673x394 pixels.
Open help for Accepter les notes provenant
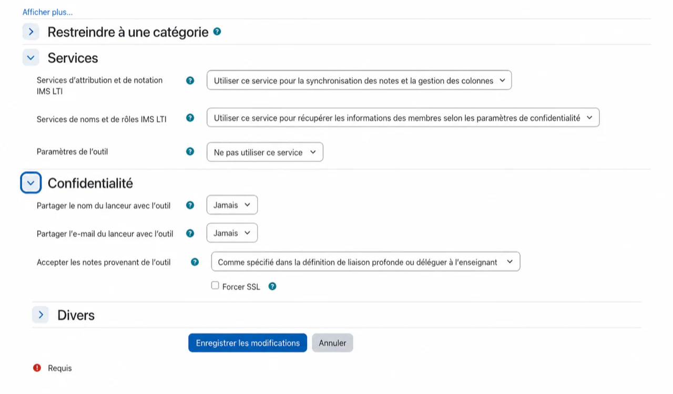[x=195, y=262]
